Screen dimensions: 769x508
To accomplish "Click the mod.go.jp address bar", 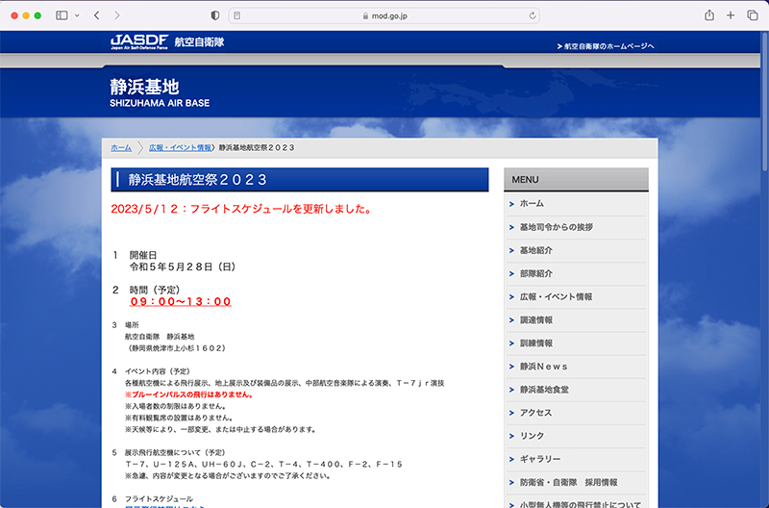I will (x=384, y=15).
